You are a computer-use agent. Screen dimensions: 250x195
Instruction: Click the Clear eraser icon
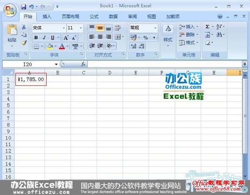207,43
